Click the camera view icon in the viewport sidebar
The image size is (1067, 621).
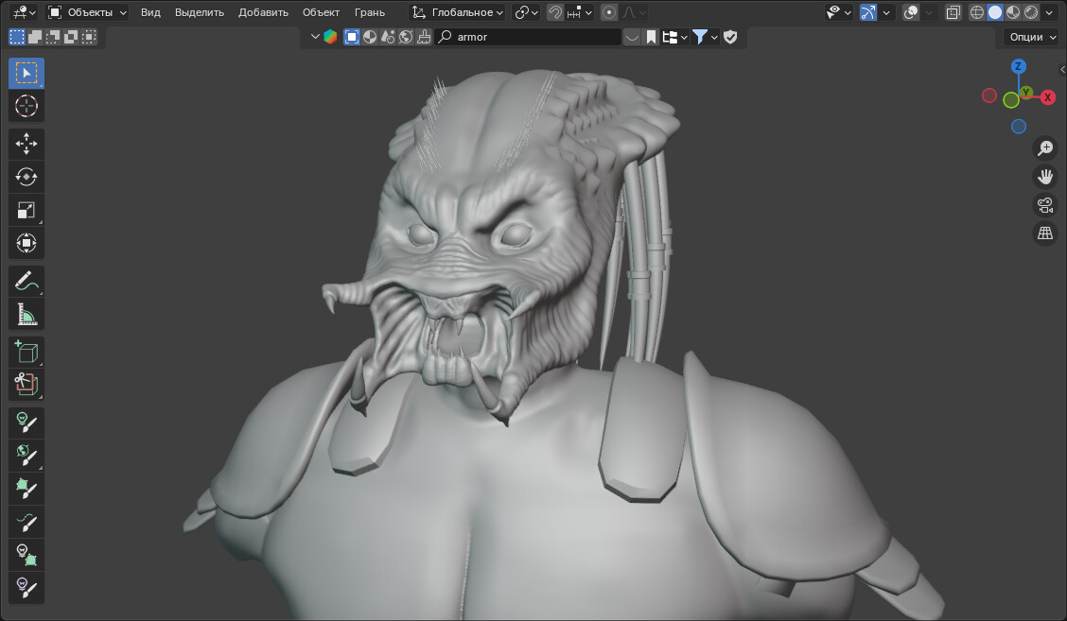click(x=1044, y=204)
